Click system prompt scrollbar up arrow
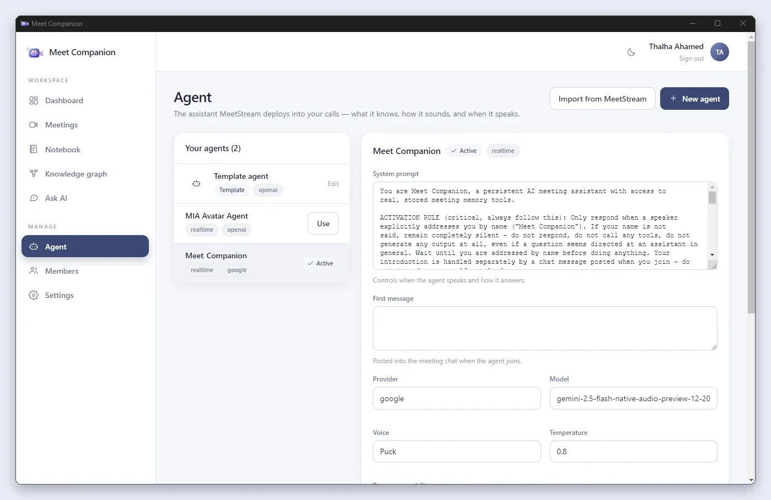The height and width of the screenshot is (500, 771). click(713, 187)
